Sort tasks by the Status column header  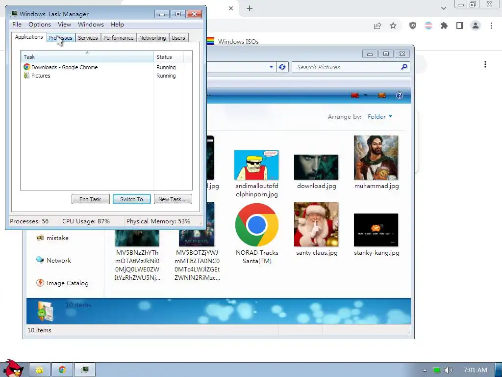pyautogui.click(x=168, y=57)
